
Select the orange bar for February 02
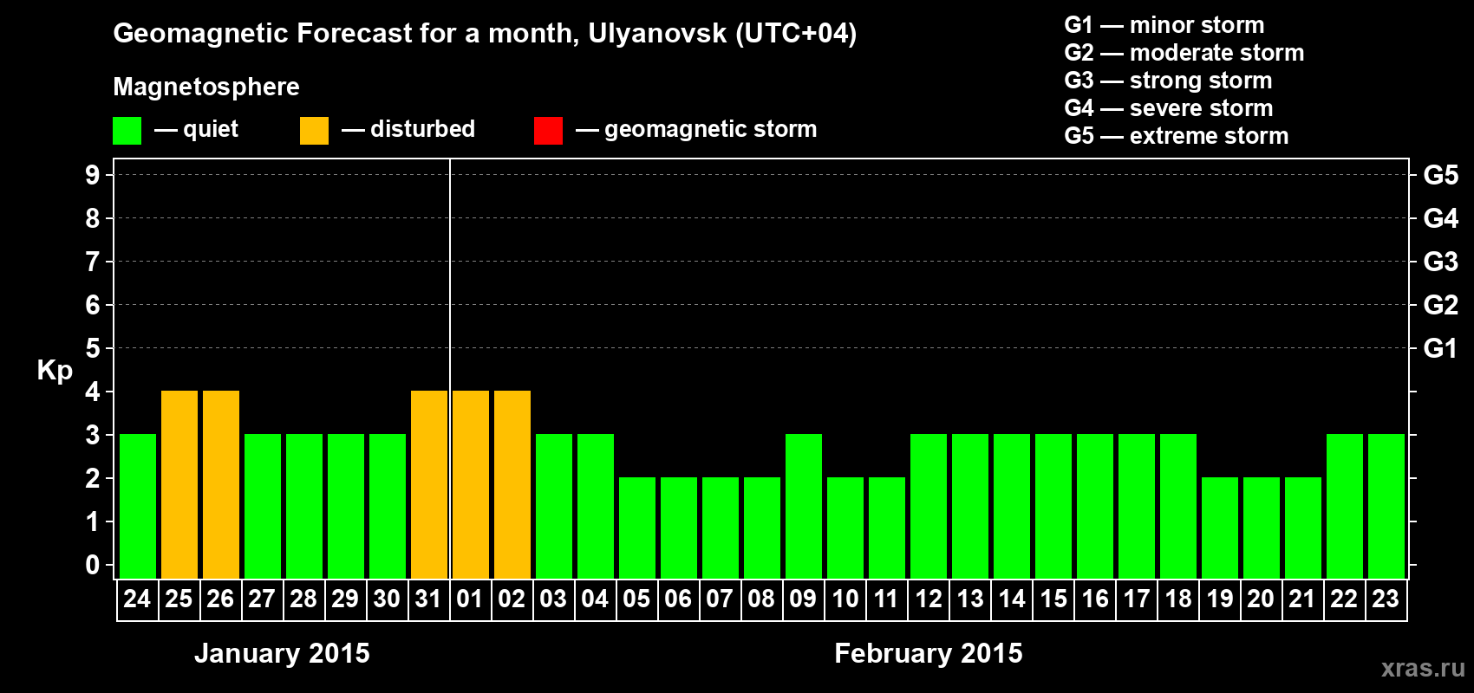(x=512, y=484)
